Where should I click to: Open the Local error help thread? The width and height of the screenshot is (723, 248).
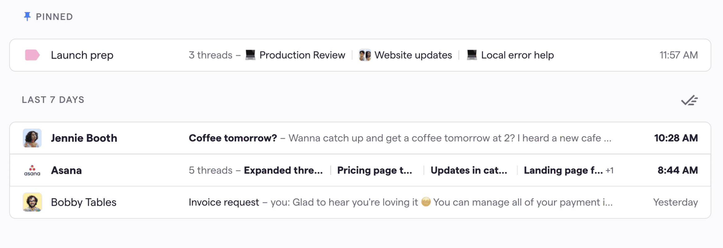(517, 55)
